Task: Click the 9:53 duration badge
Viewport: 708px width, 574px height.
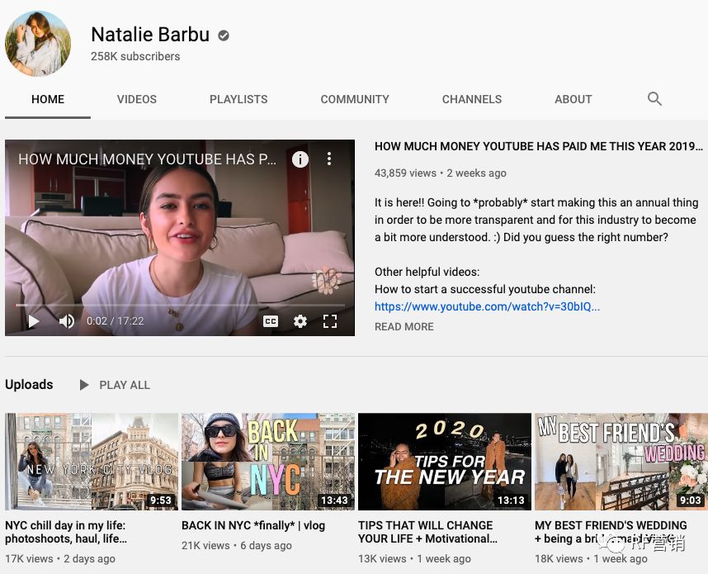Action: 161,500
